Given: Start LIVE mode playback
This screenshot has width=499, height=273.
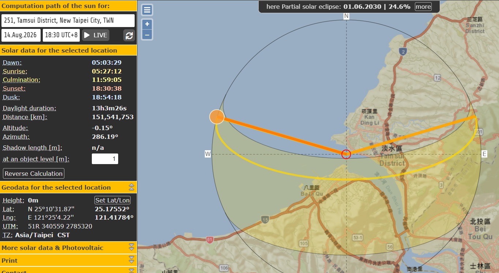Looking at the screenshot, I should [x=96, y=35].
